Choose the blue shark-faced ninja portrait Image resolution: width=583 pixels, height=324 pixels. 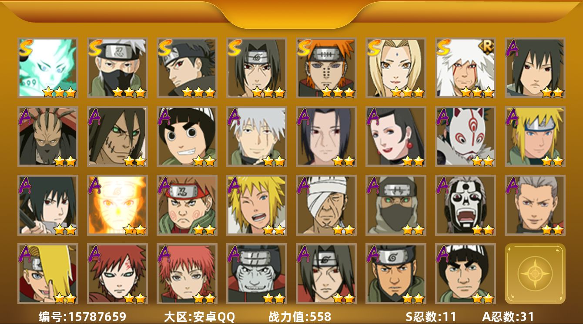(257, 274)
